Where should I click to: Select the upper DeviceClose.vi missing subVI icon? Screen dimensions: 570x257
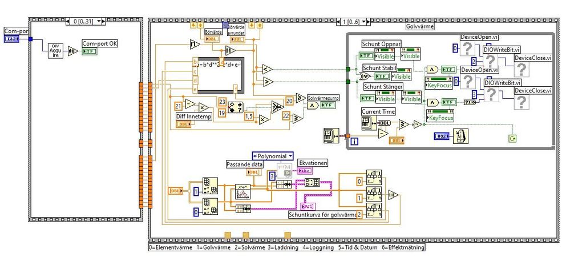point(522,70)
